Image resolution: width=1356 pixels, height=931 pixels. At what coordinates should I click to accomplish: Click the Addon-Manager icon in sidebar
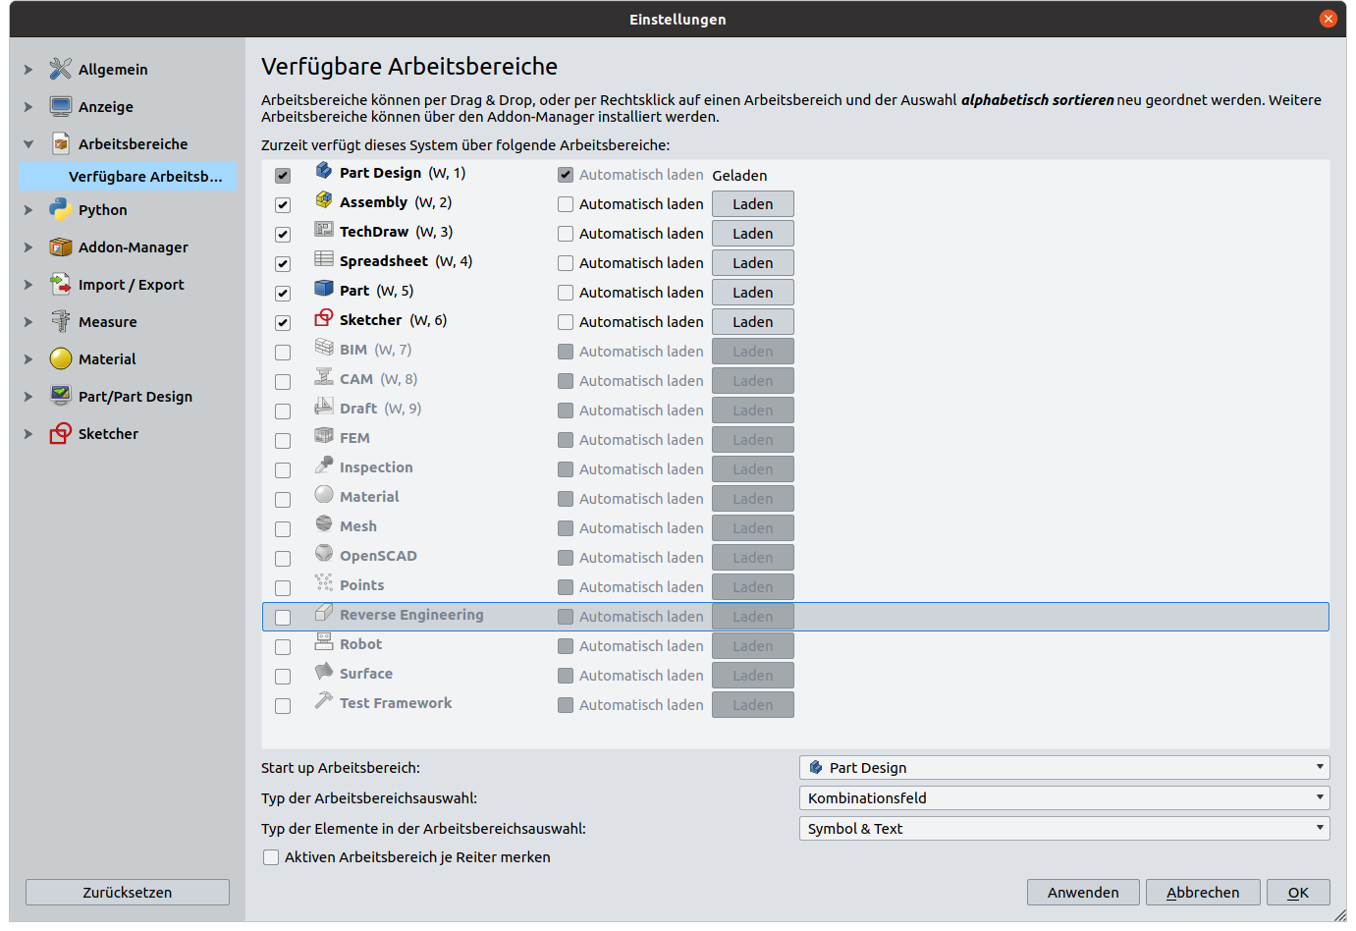click(61, 246)
